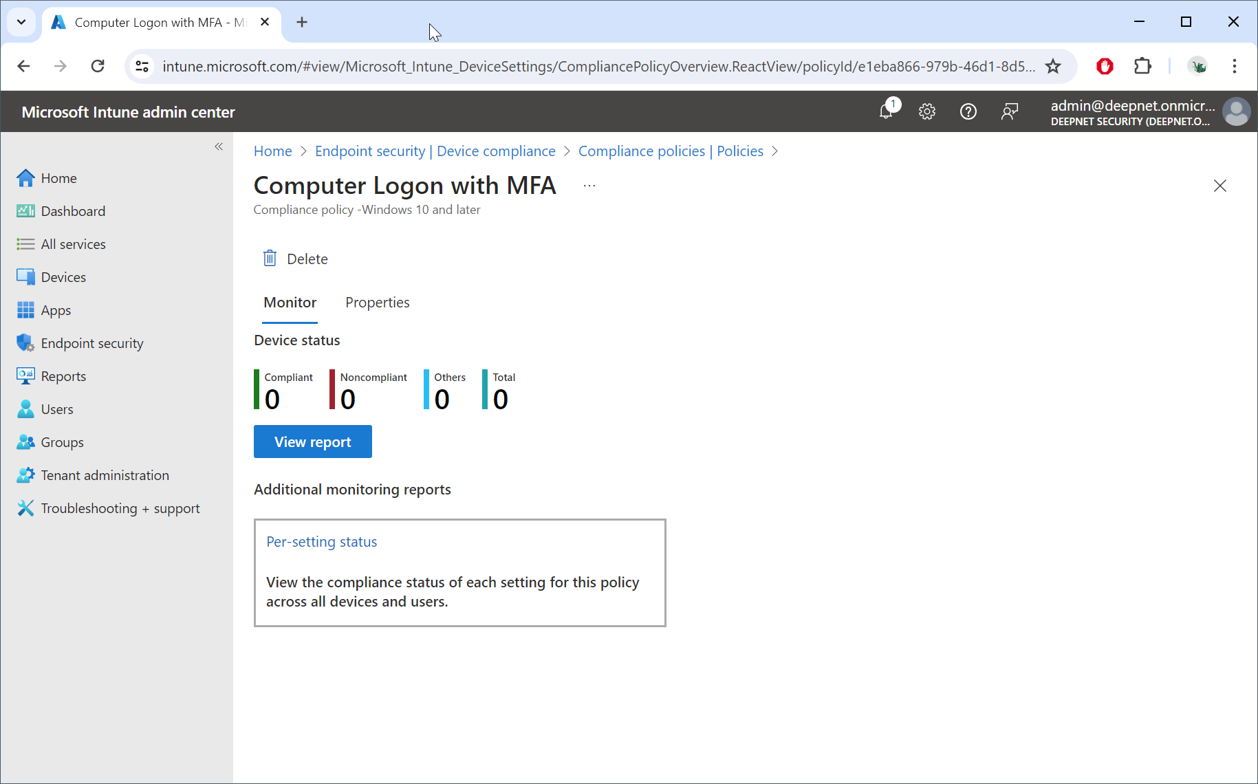The width and height of the screenshot is (1258, 784).
Task: Open browser extensions puzzle icon
Action: (1142, 66)
